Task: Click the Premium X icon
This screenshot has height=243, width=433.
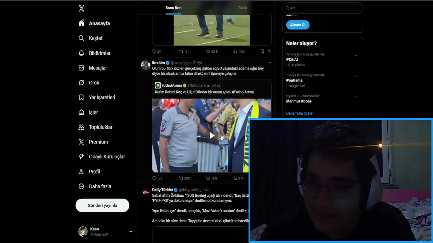Action: click(81, 142)
